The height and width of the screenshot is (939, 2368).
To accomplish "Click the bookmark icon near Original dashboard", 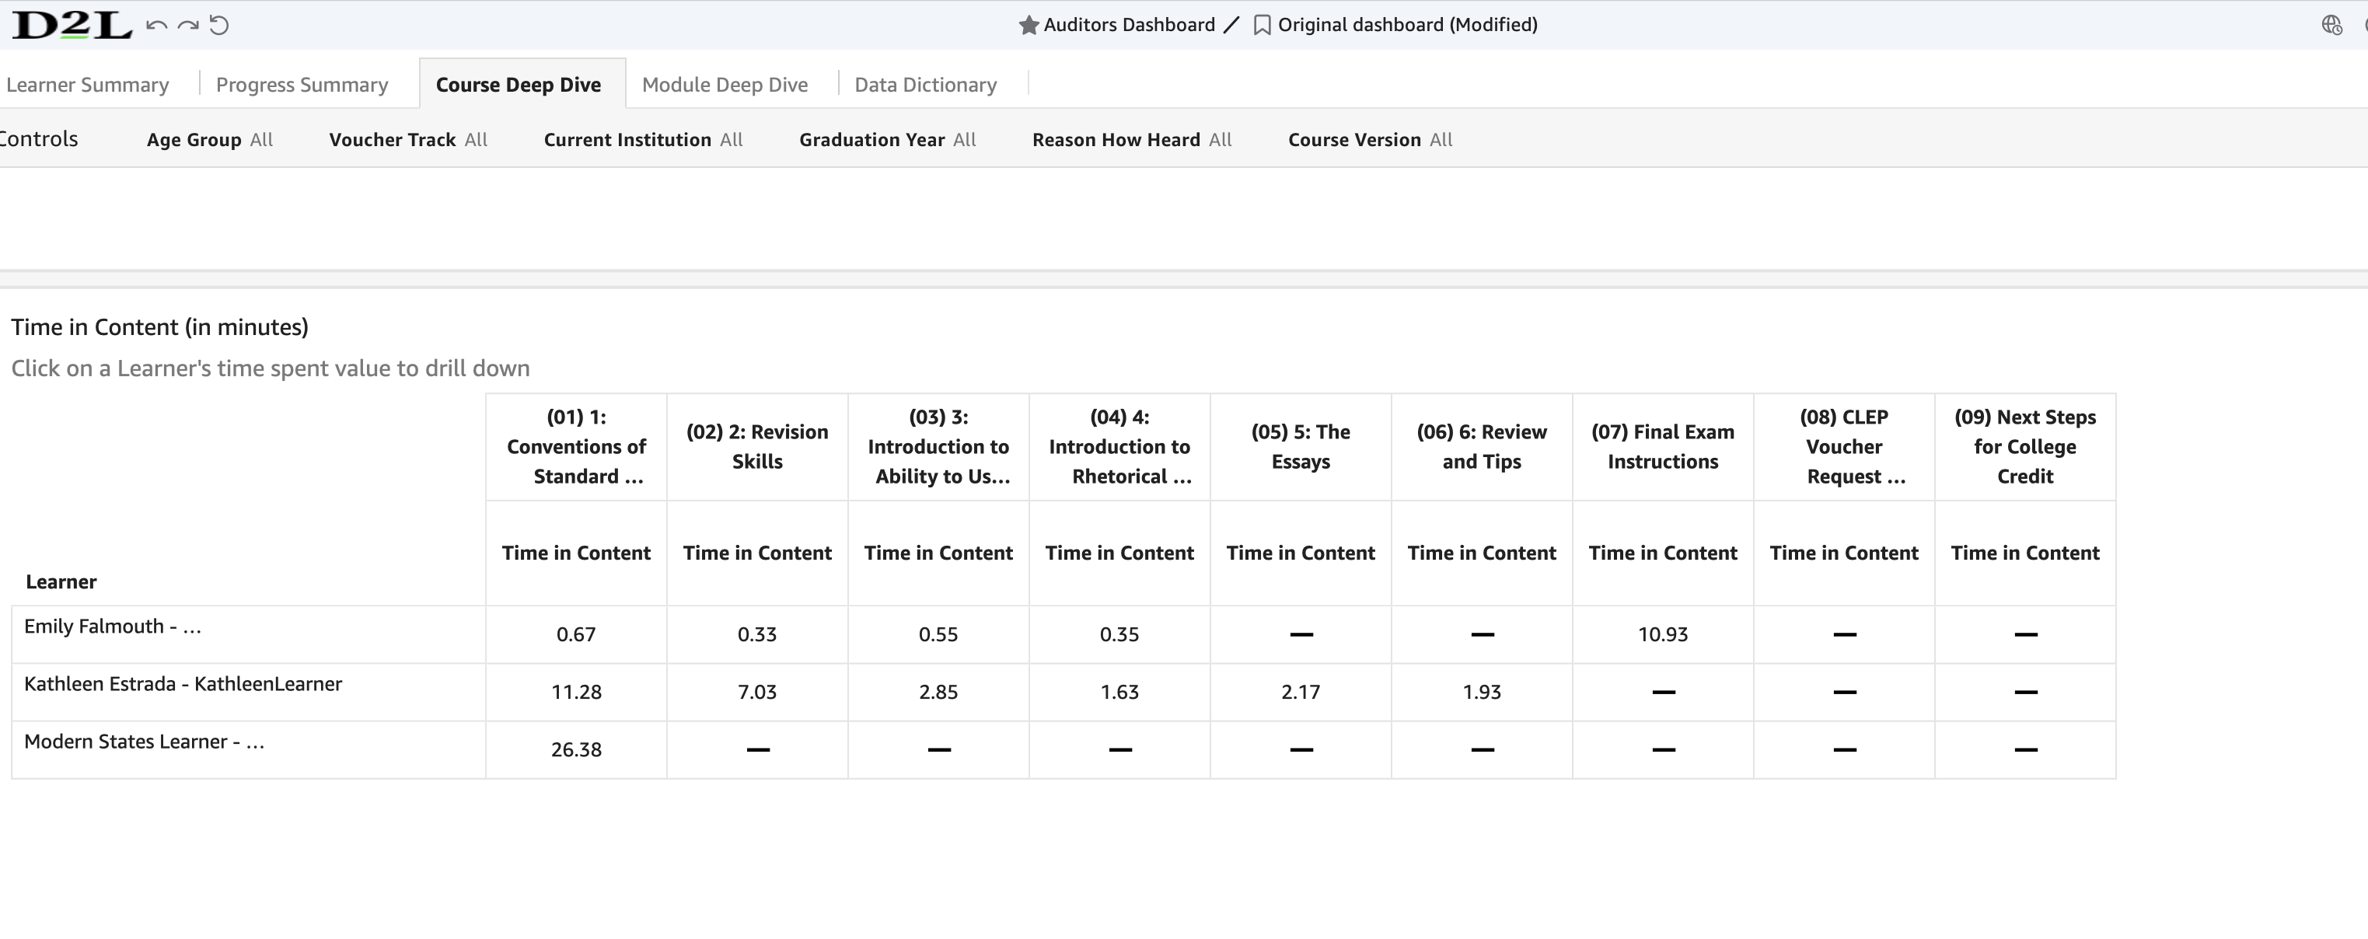I will tap(1261, 25).
